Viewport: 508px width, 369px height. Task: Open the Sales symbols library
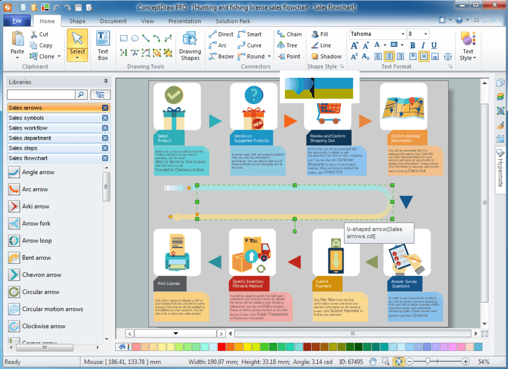click(26, 118)
